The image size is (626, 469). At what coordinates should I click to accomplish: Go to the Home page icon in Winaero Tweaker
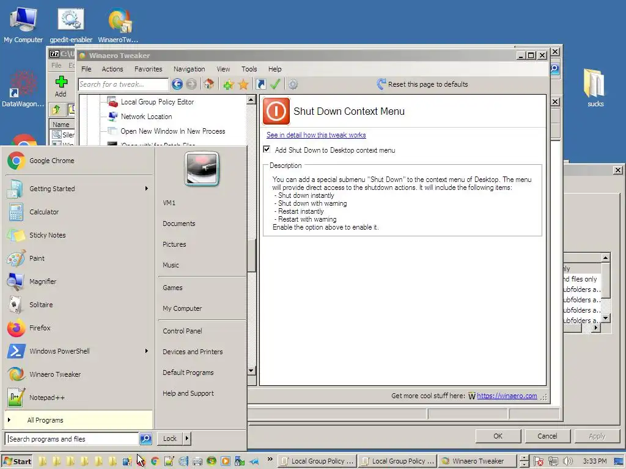click(x=208, y=84)
